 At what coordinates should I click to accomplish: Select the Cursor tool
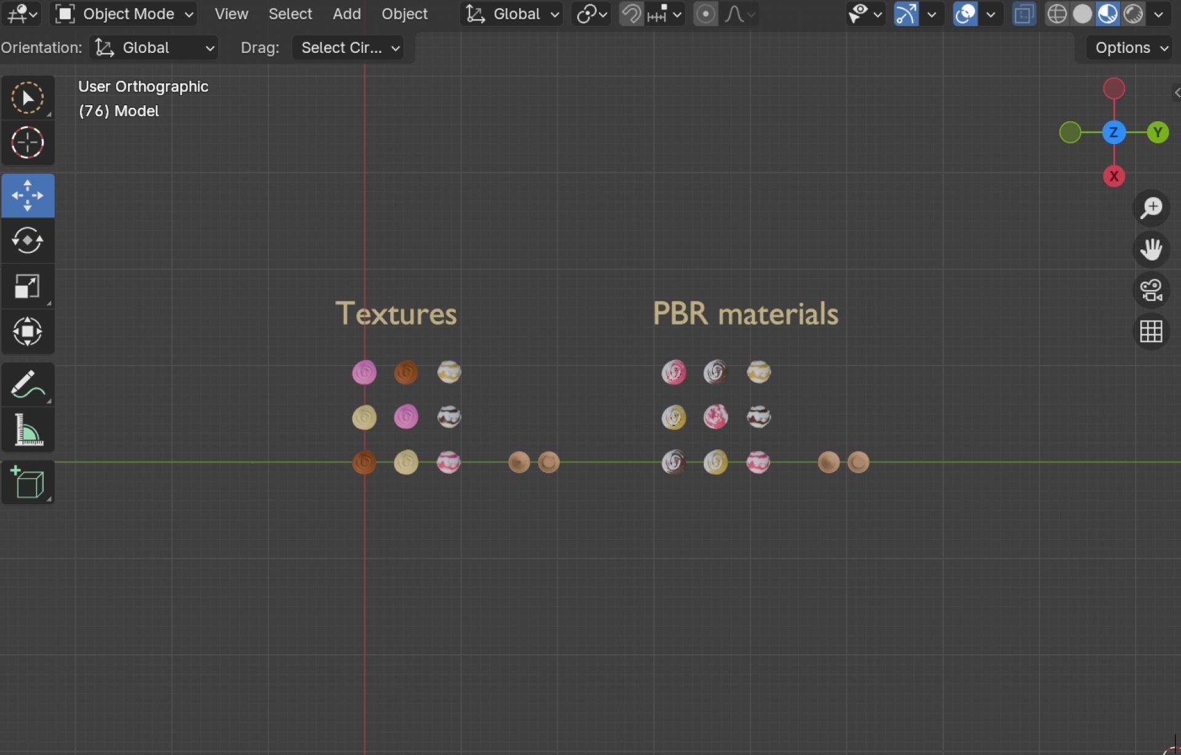click(x=28, y=143)
